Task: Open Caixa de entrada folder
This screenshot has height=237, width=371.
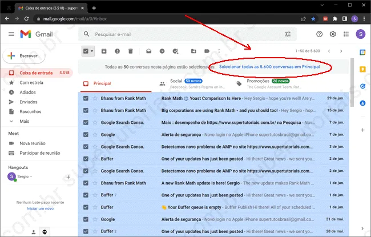Action: pos(37,73)
